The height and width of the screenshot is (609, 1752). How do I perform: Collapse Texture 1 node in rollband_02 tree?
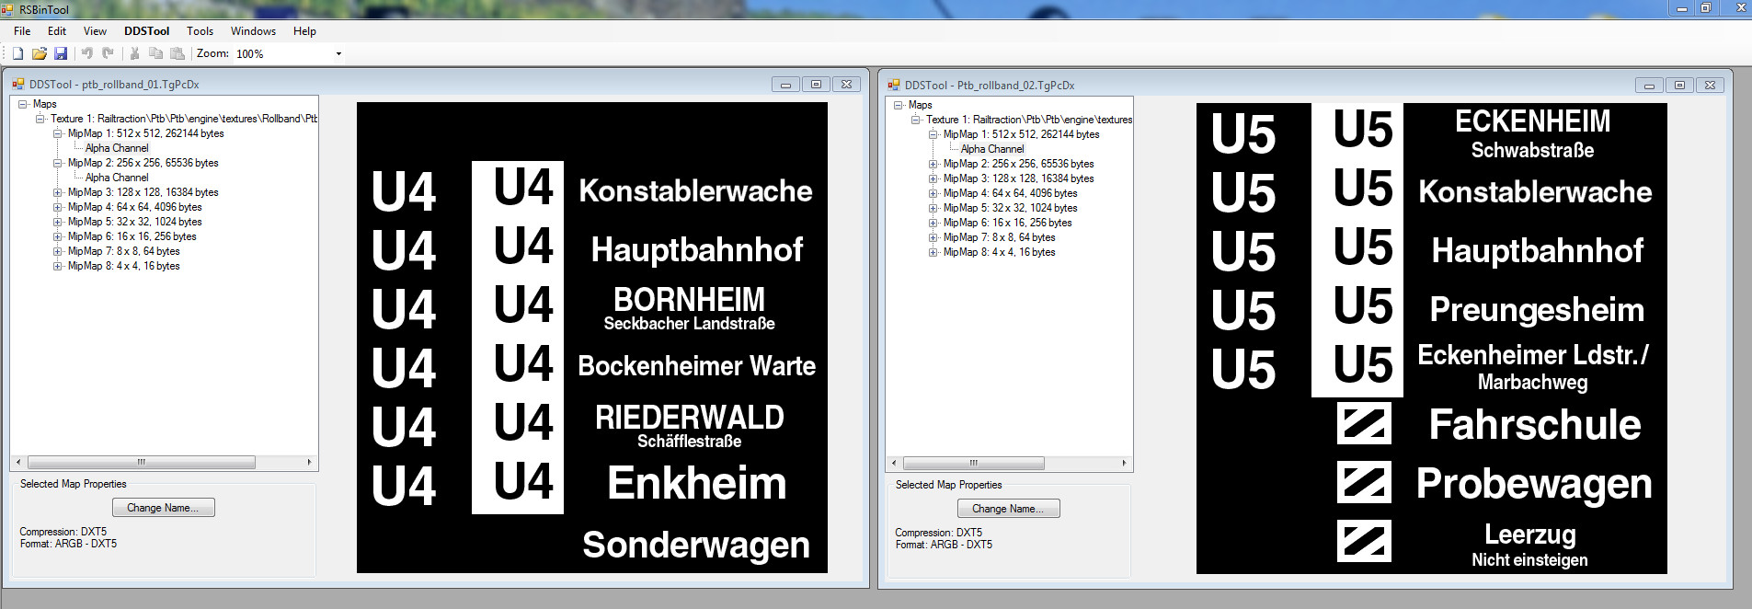click(915, 120)
